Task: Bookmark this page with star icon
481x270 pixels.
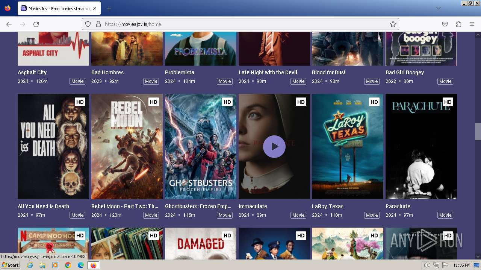Action: [x=393, y=24]
